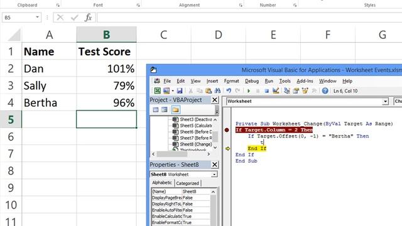
Task: Open the VBA Tools menu
Action: click(x=285, y=81)
